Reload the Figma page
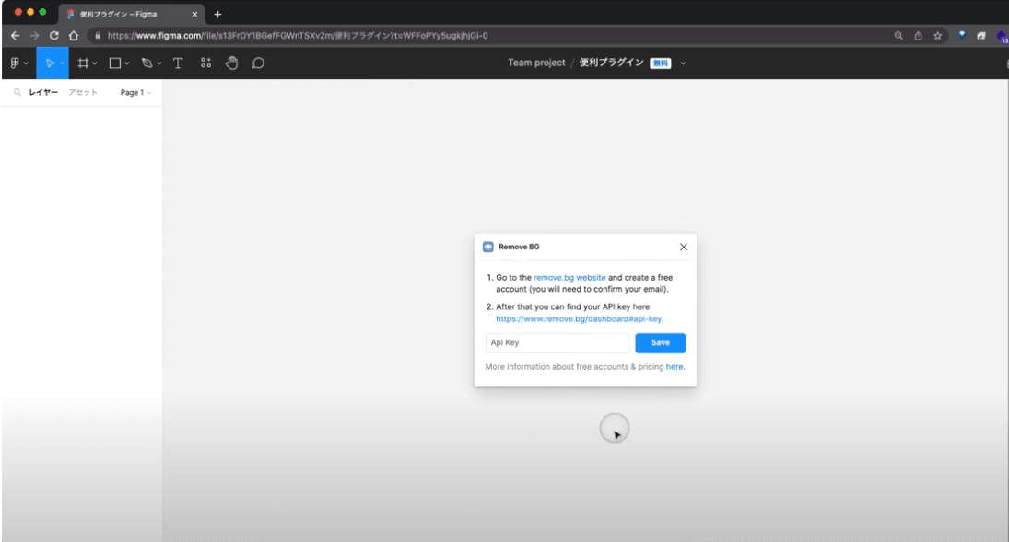Image resolution: width=1009 pixels, height=542 pixels. coord(54,35)
